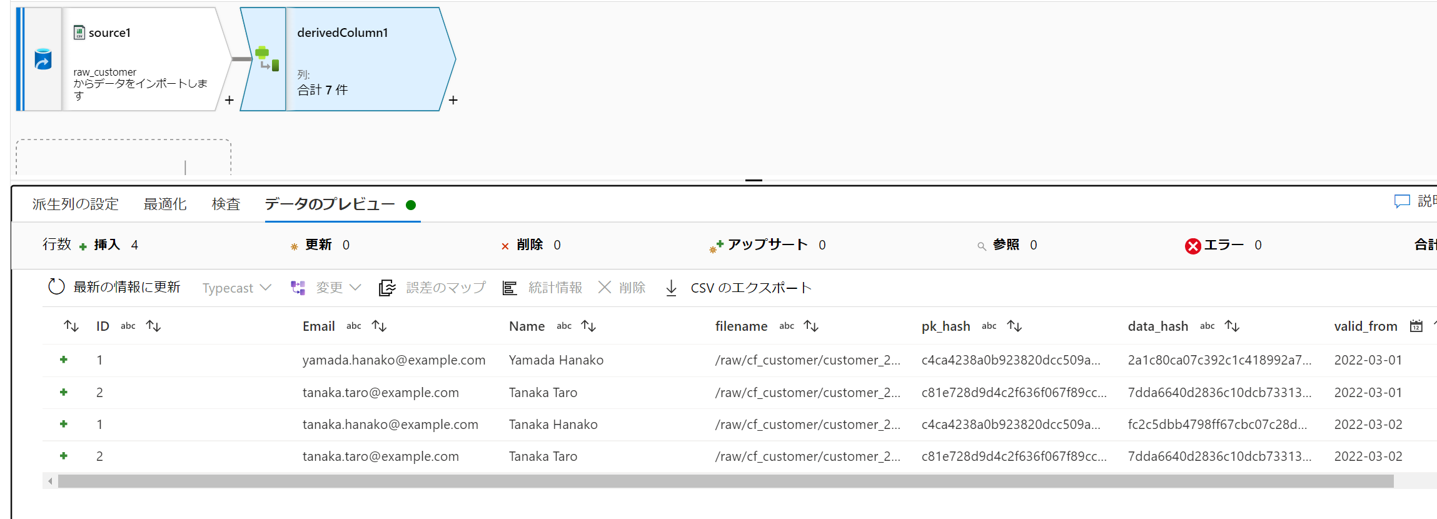Click the horizontal scrollbar of data table
The height and width of the screenshot is (519, 1437).
point(725,481)
